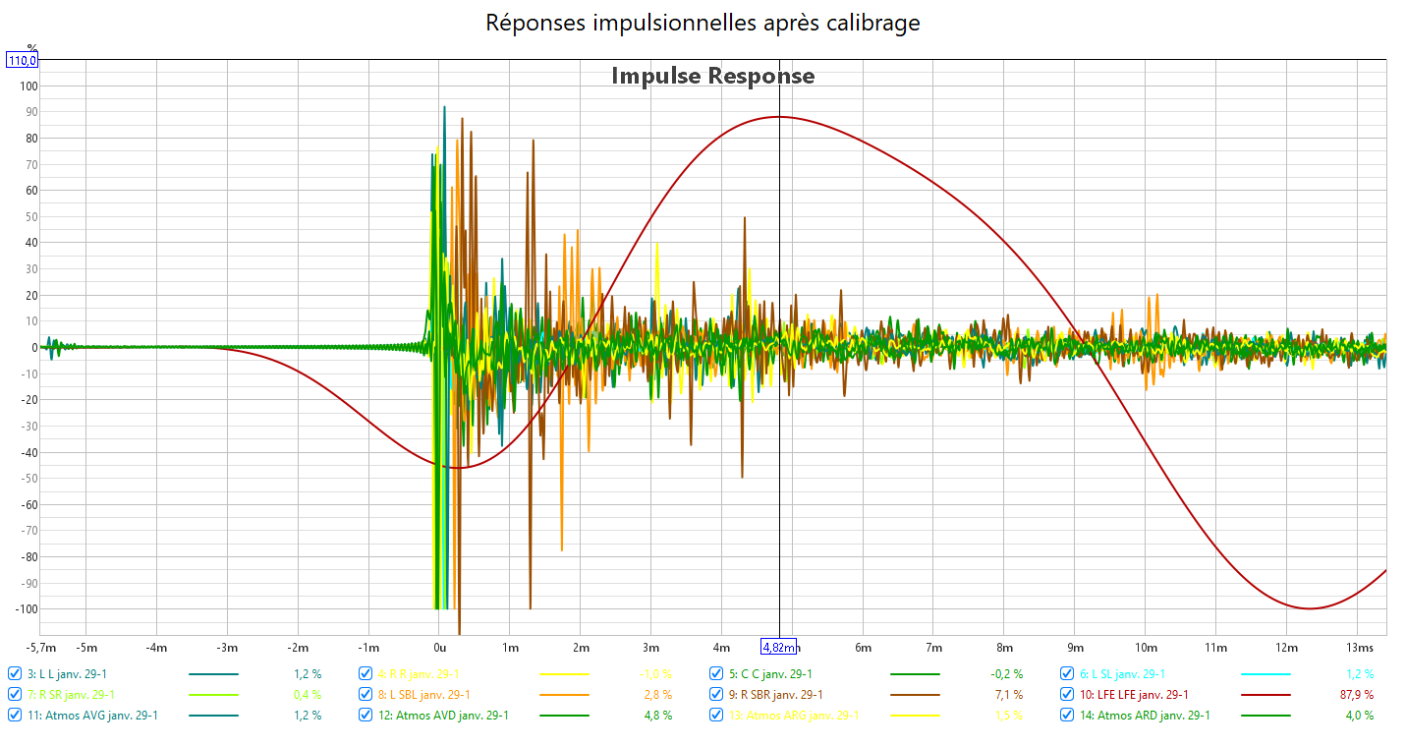Hide the 9: R SBR trace

click(717, 695)
